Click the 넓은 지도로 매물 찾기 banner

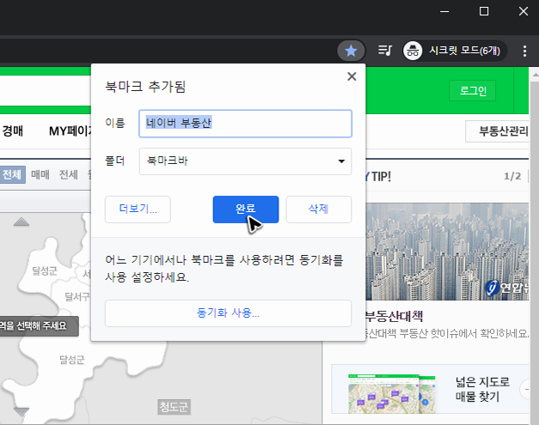click(x=431, y=389)
